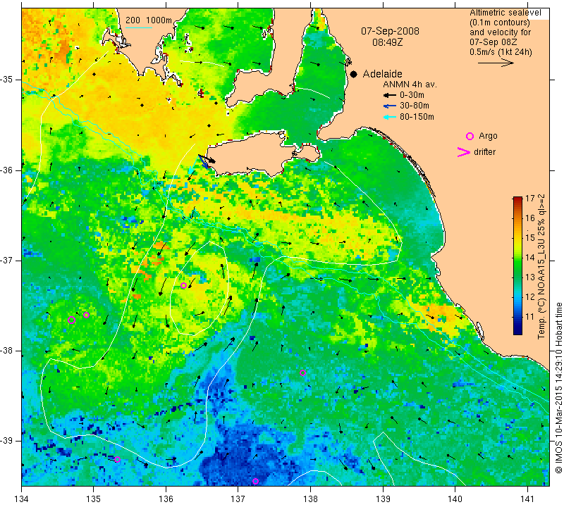Click the Argo float circle near 135.3°E south of -39
The width and height of the screenshot is (564, 507).
point(117,459)
